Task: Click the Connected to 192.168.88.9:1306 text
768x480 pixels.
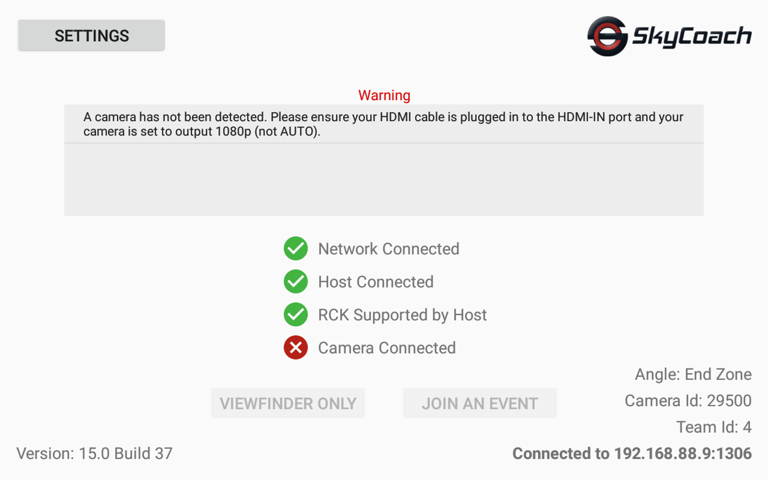Action: (632, 453)
